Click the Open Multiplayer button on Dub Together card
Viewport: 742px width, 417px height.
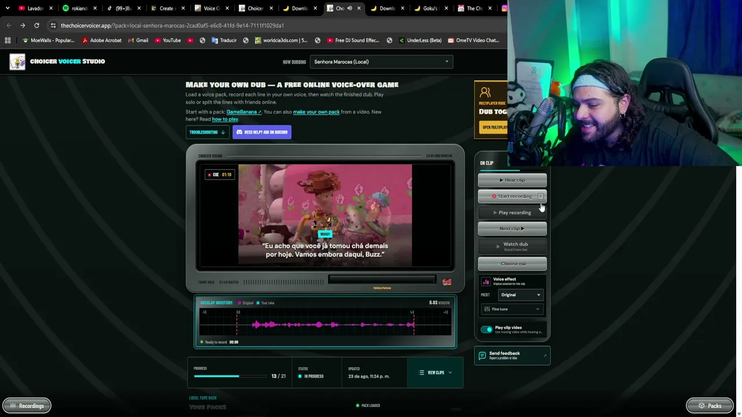(x=494, y=127)
